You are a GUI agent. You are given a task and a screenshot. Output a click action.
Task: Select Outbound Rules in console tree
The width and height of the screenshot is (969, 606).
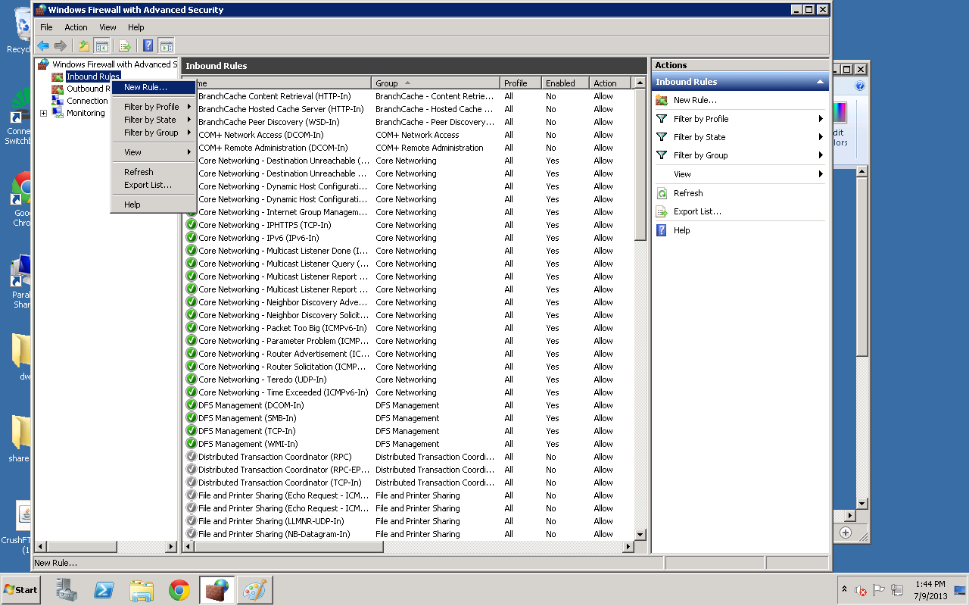[89, 89]
